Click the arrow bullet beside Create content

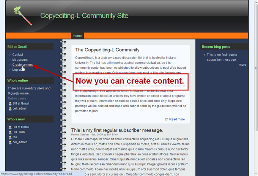[10, 65]
